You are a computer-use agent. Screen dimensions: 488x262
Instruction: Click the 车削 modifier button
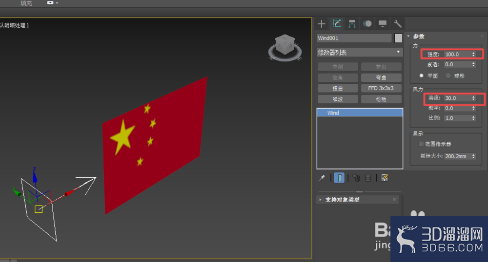click(338, 67)
